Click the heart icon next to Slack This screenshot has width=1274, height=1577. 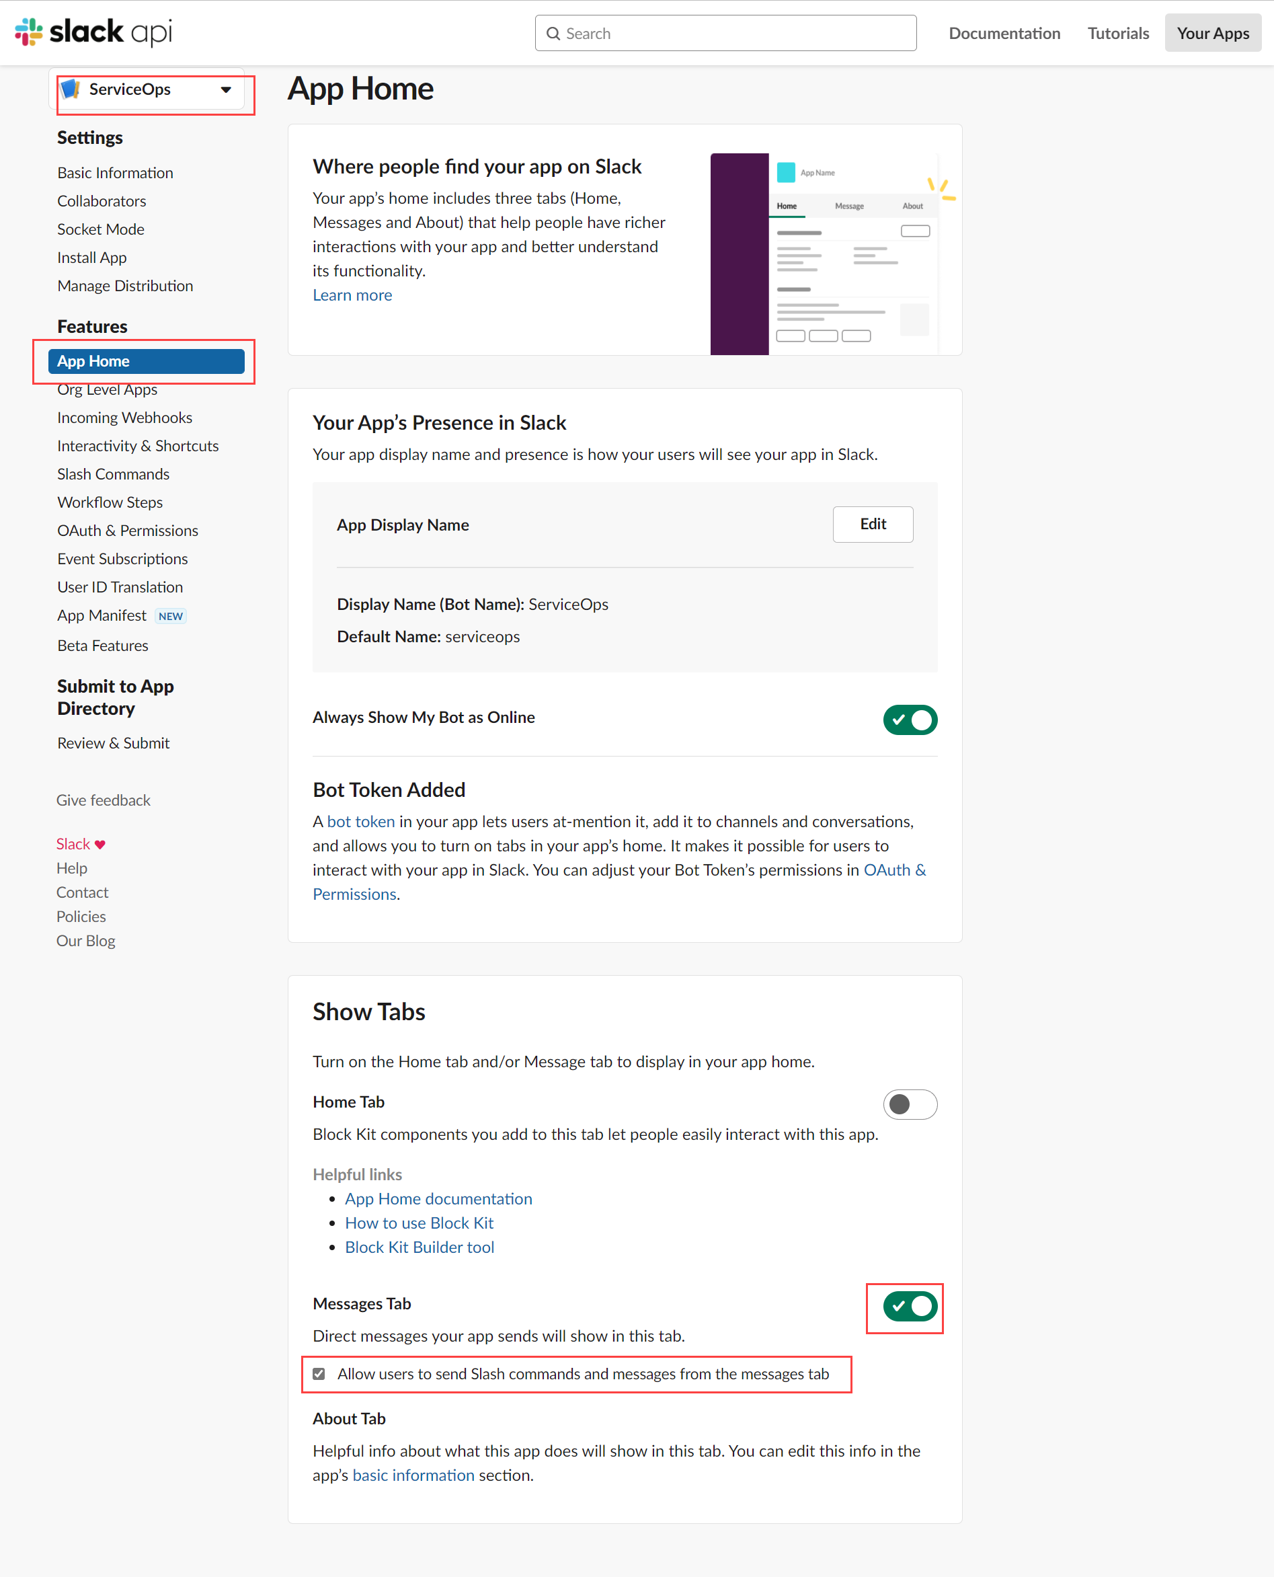click(x=101, y=844)
